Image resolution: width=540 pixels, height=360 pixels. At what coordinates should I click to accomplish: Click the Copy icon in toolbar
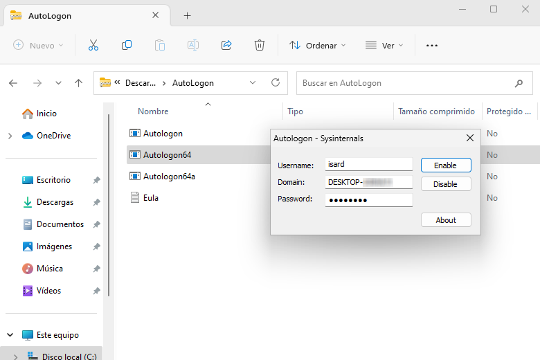(x=127, y=45)
